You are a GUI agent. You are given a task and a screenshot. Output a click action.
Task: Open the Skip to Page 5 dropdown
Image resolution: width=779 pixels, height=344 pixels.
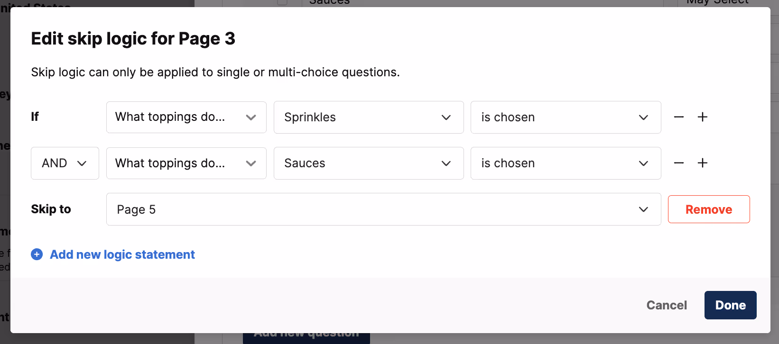coord(383,209)
